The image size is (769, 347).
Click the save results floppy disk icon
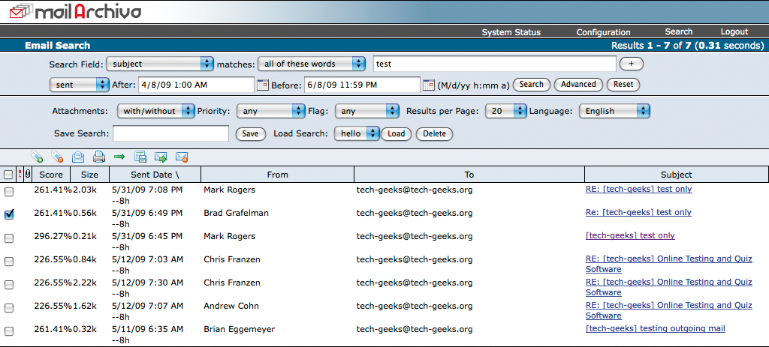[x=140, y=157]
